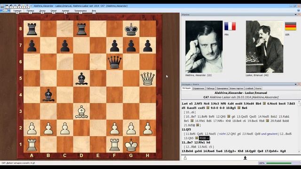Click the French flag next to Alekhine
This screenshot has width=301, height=169.
point(230,26)
